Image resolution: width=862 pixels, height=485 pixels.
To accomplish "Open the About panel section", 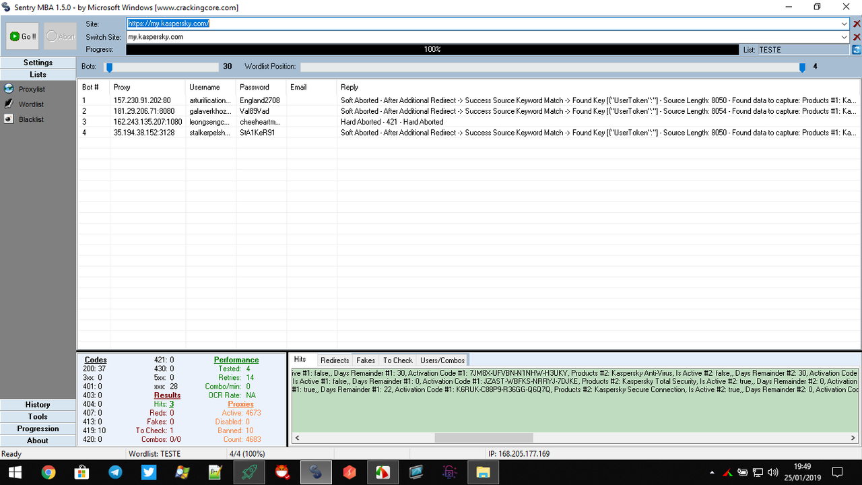I will (x=38, y=441).
